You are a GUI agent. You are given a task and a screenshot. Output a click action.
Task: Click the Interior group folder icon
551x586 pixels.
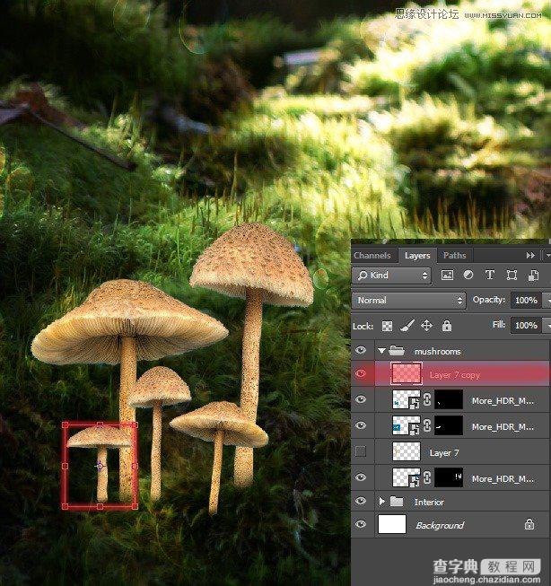[x=397, y=501]
